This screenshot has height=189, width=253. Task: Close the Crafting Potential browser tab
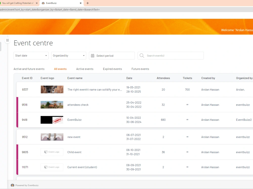pyautogui.click(x=37, y=3)
